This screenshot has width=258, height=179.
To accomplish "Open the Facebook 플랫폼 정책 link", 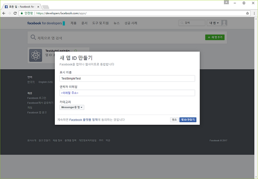I will coord(83,120).
